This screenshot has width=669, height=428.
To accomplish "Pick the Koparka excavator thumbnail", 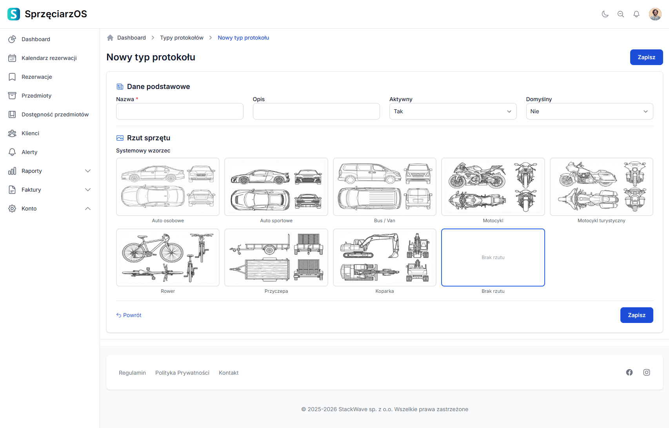I will (384, 258).
